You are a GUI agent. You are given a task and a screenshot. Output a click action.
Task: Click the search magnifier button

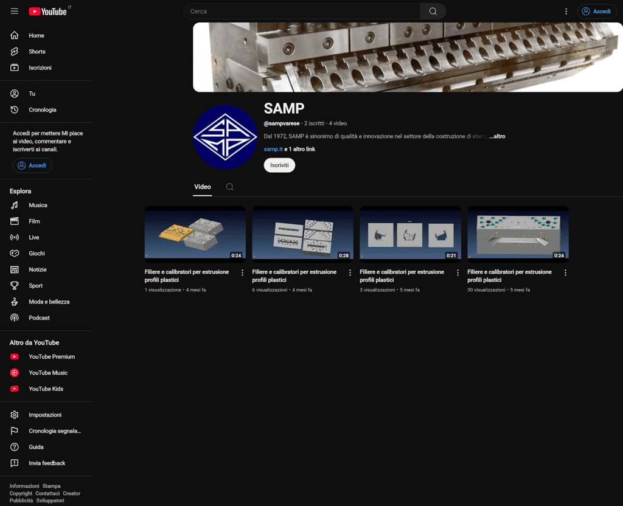click(x=433, y=12)
